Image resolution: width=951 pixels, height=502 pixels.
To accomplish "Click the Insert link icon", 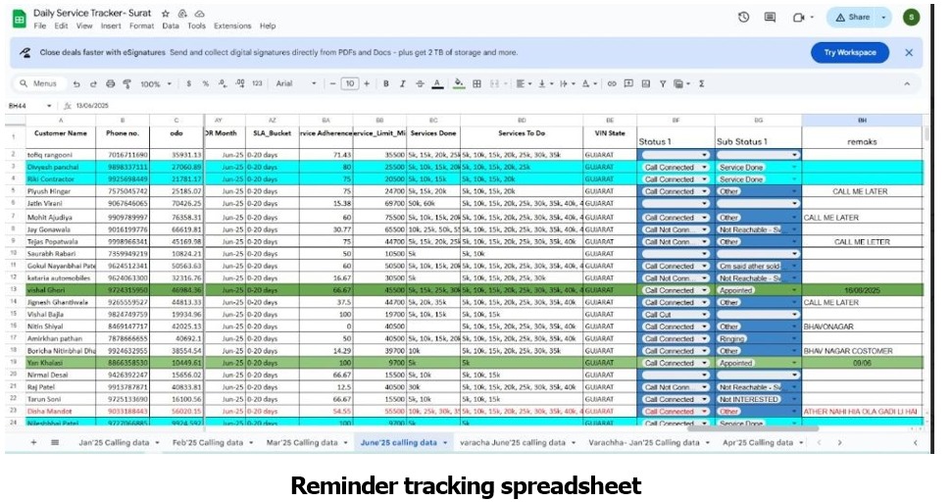I will (x=612, y=84).
